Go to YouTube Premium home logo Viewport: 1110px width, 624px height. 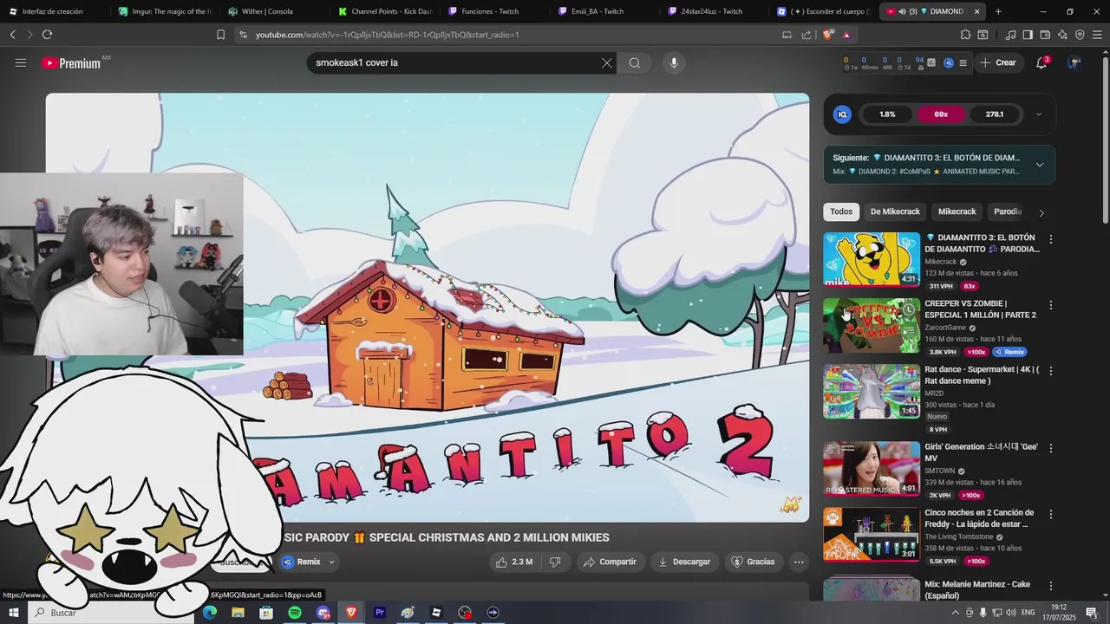71,63
